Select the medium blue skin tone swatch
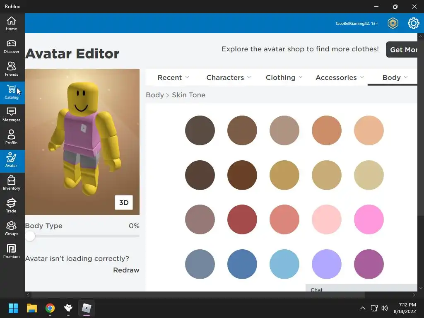Image resolution: width=424 pixels, height=318 pixels. tap(242, 264)
